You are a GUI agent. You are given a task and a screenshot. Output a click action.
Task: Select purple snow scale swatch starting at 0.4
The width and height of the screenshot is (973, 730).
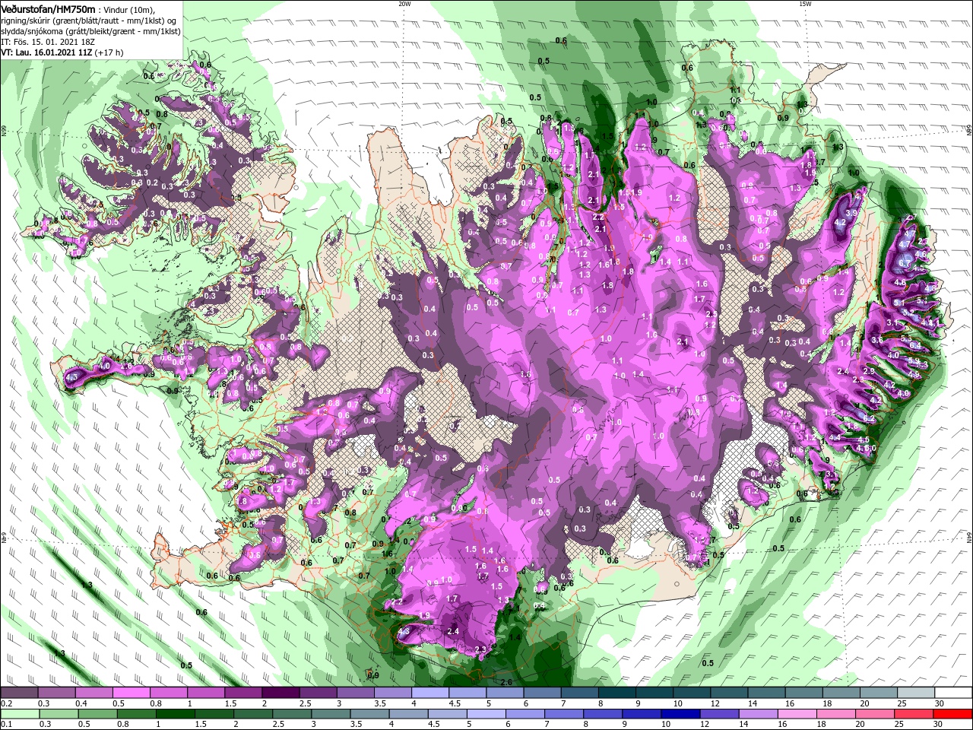[x=93, y=693]
